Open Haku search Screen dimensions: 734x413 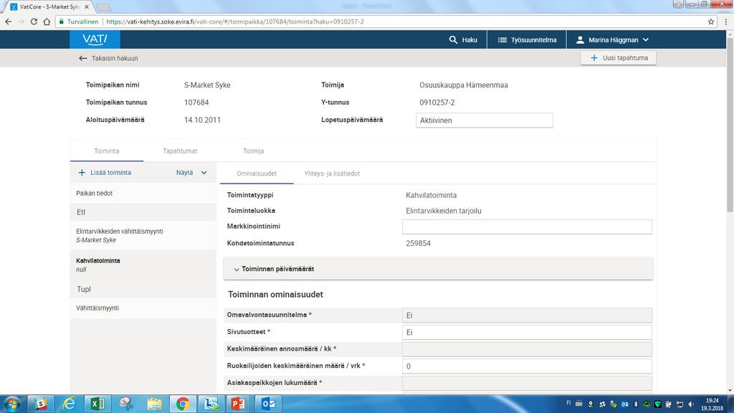pos(463,40)
